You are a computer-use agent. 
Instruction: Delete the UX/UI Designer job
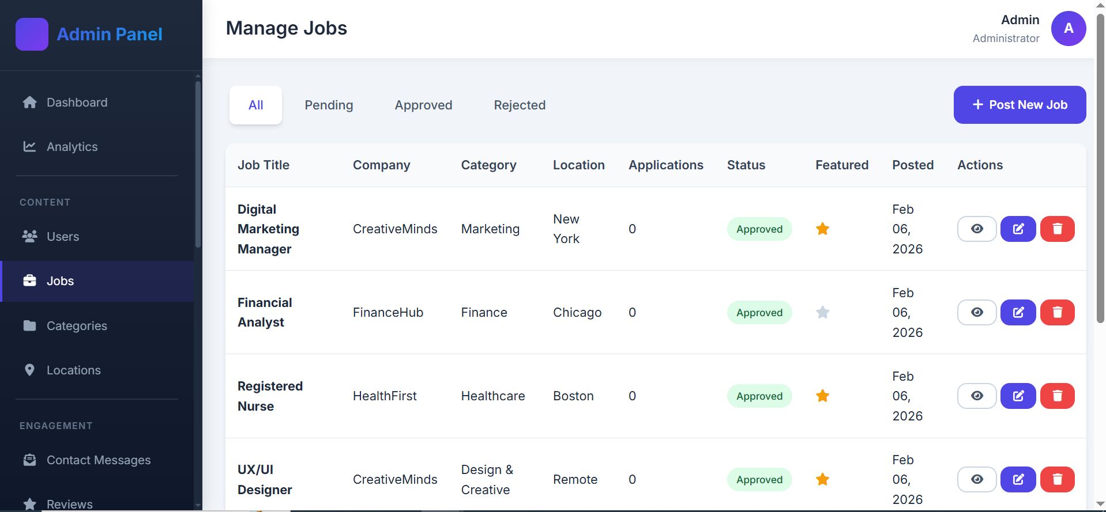pyautogui.click(x=1057, y=479)
